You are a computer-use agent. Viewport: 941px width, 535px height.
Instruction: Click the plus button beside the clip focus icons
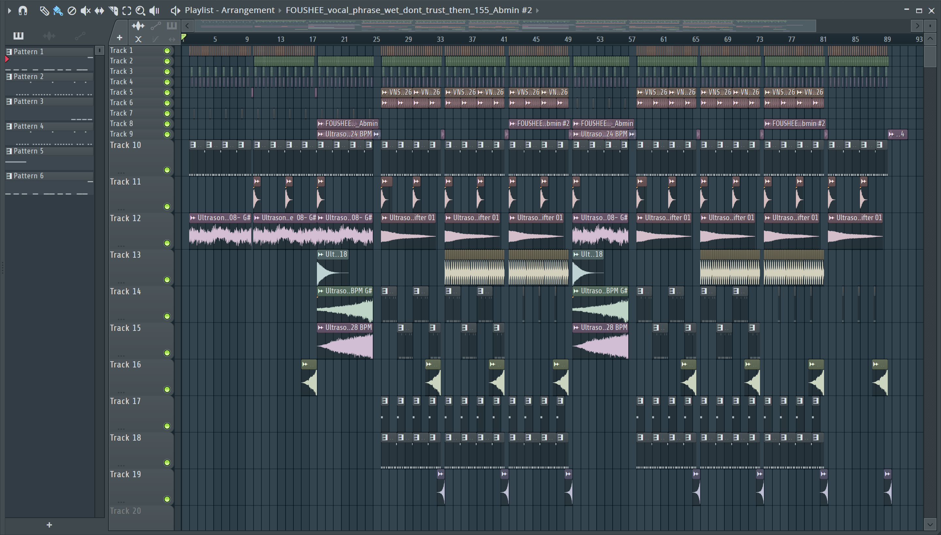click(120, 38)
